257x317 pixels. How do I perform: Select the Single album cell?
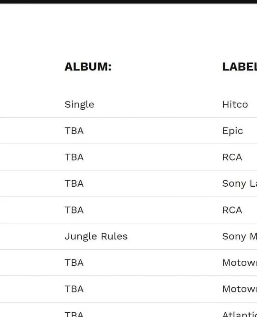pyautogui.click(x=79, y=105)
